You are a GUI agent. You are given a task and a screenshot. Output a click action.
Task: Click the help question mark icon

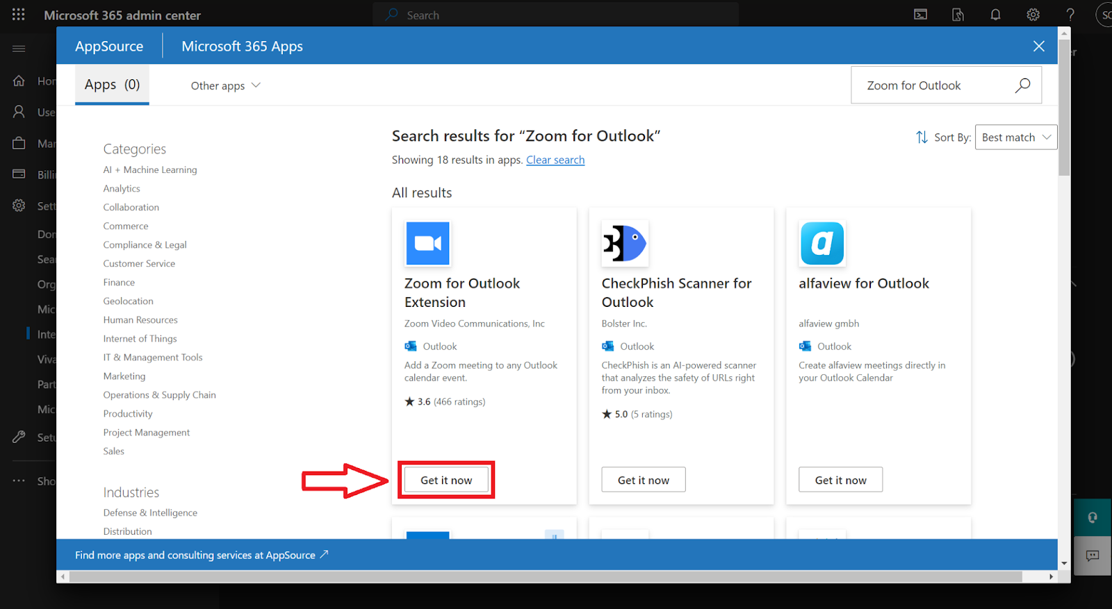[1070, 15]
